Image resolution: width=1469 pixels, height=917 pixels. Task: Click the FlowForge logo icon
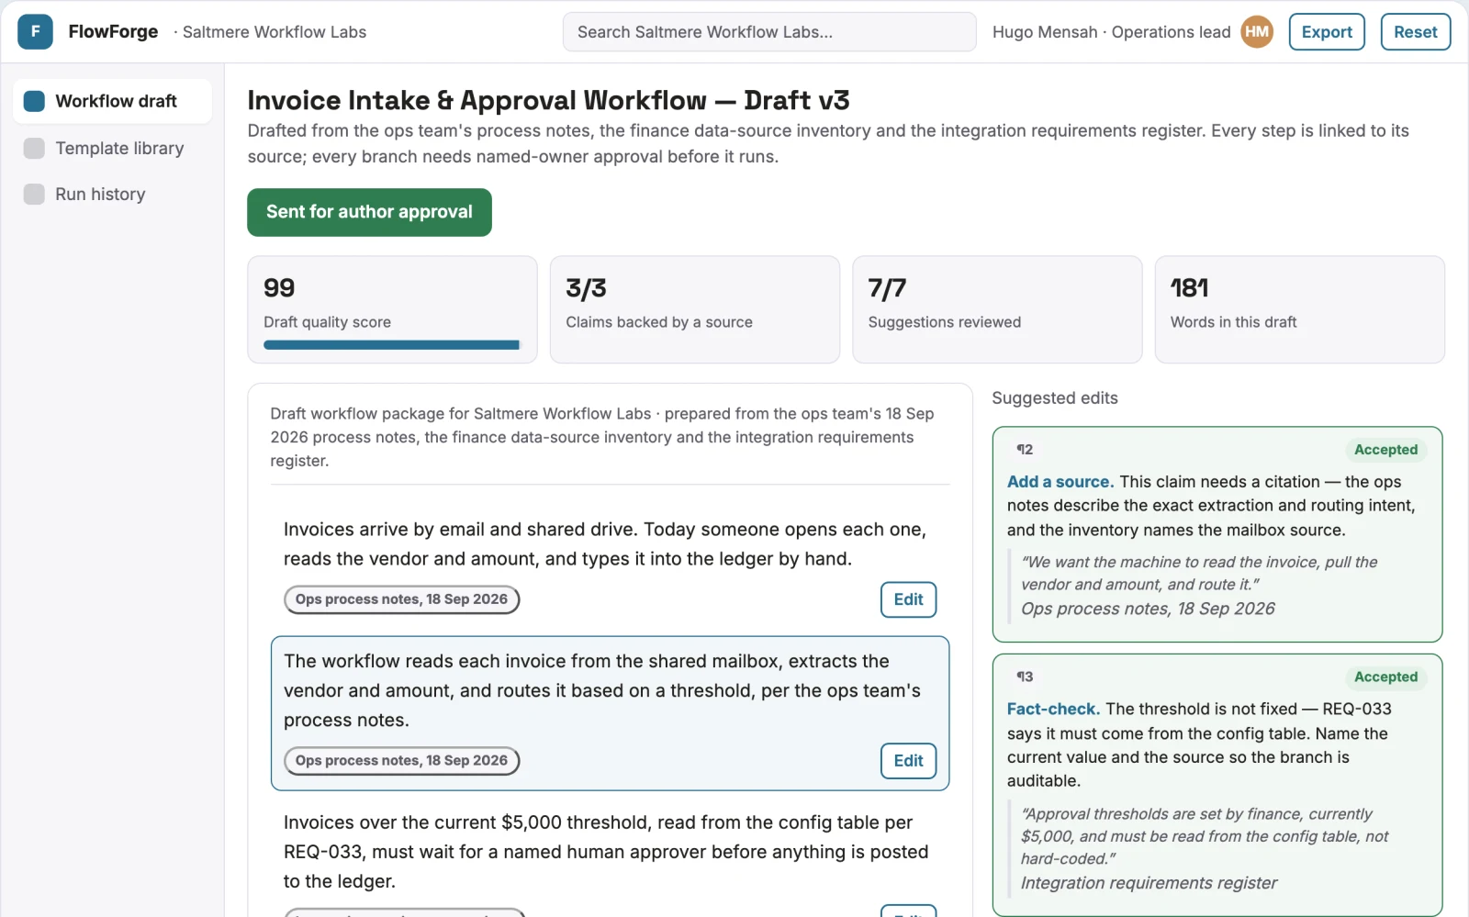coord(35,32)
